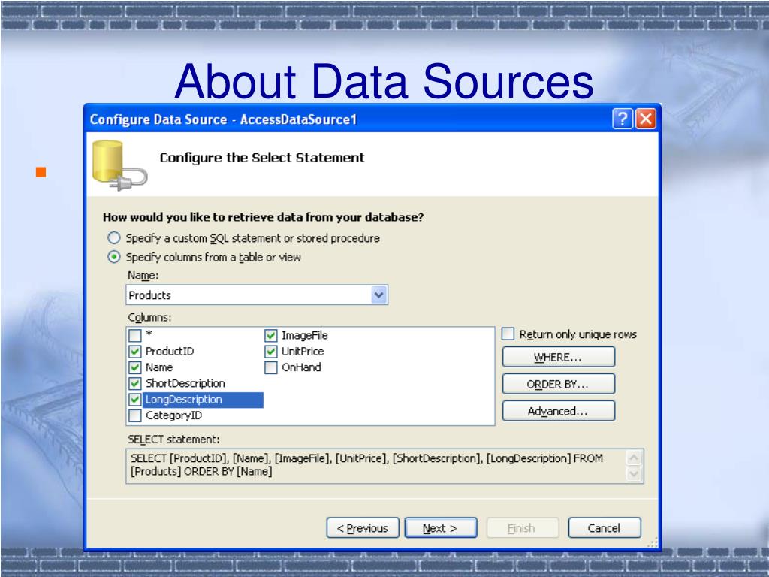The height and width of the screenshot is (577, 769).
Task: Enable Return only unique rows
Action: [x=508, y=334]
